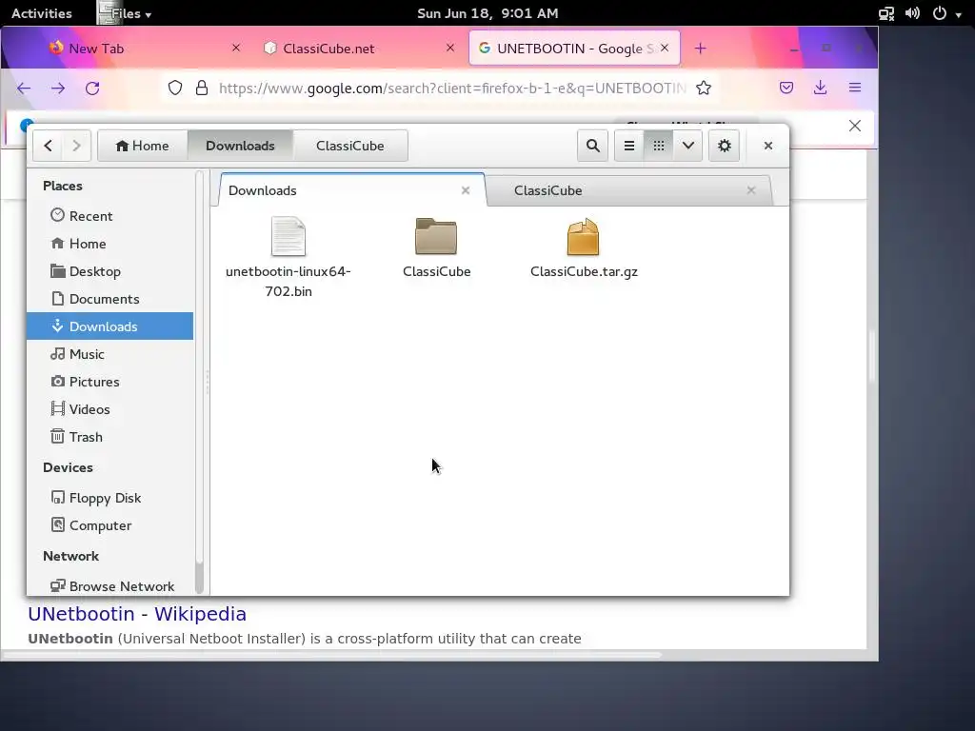
Task: Open Floppy Disk device
Action: pyautogui.click(x=110, y=498)
